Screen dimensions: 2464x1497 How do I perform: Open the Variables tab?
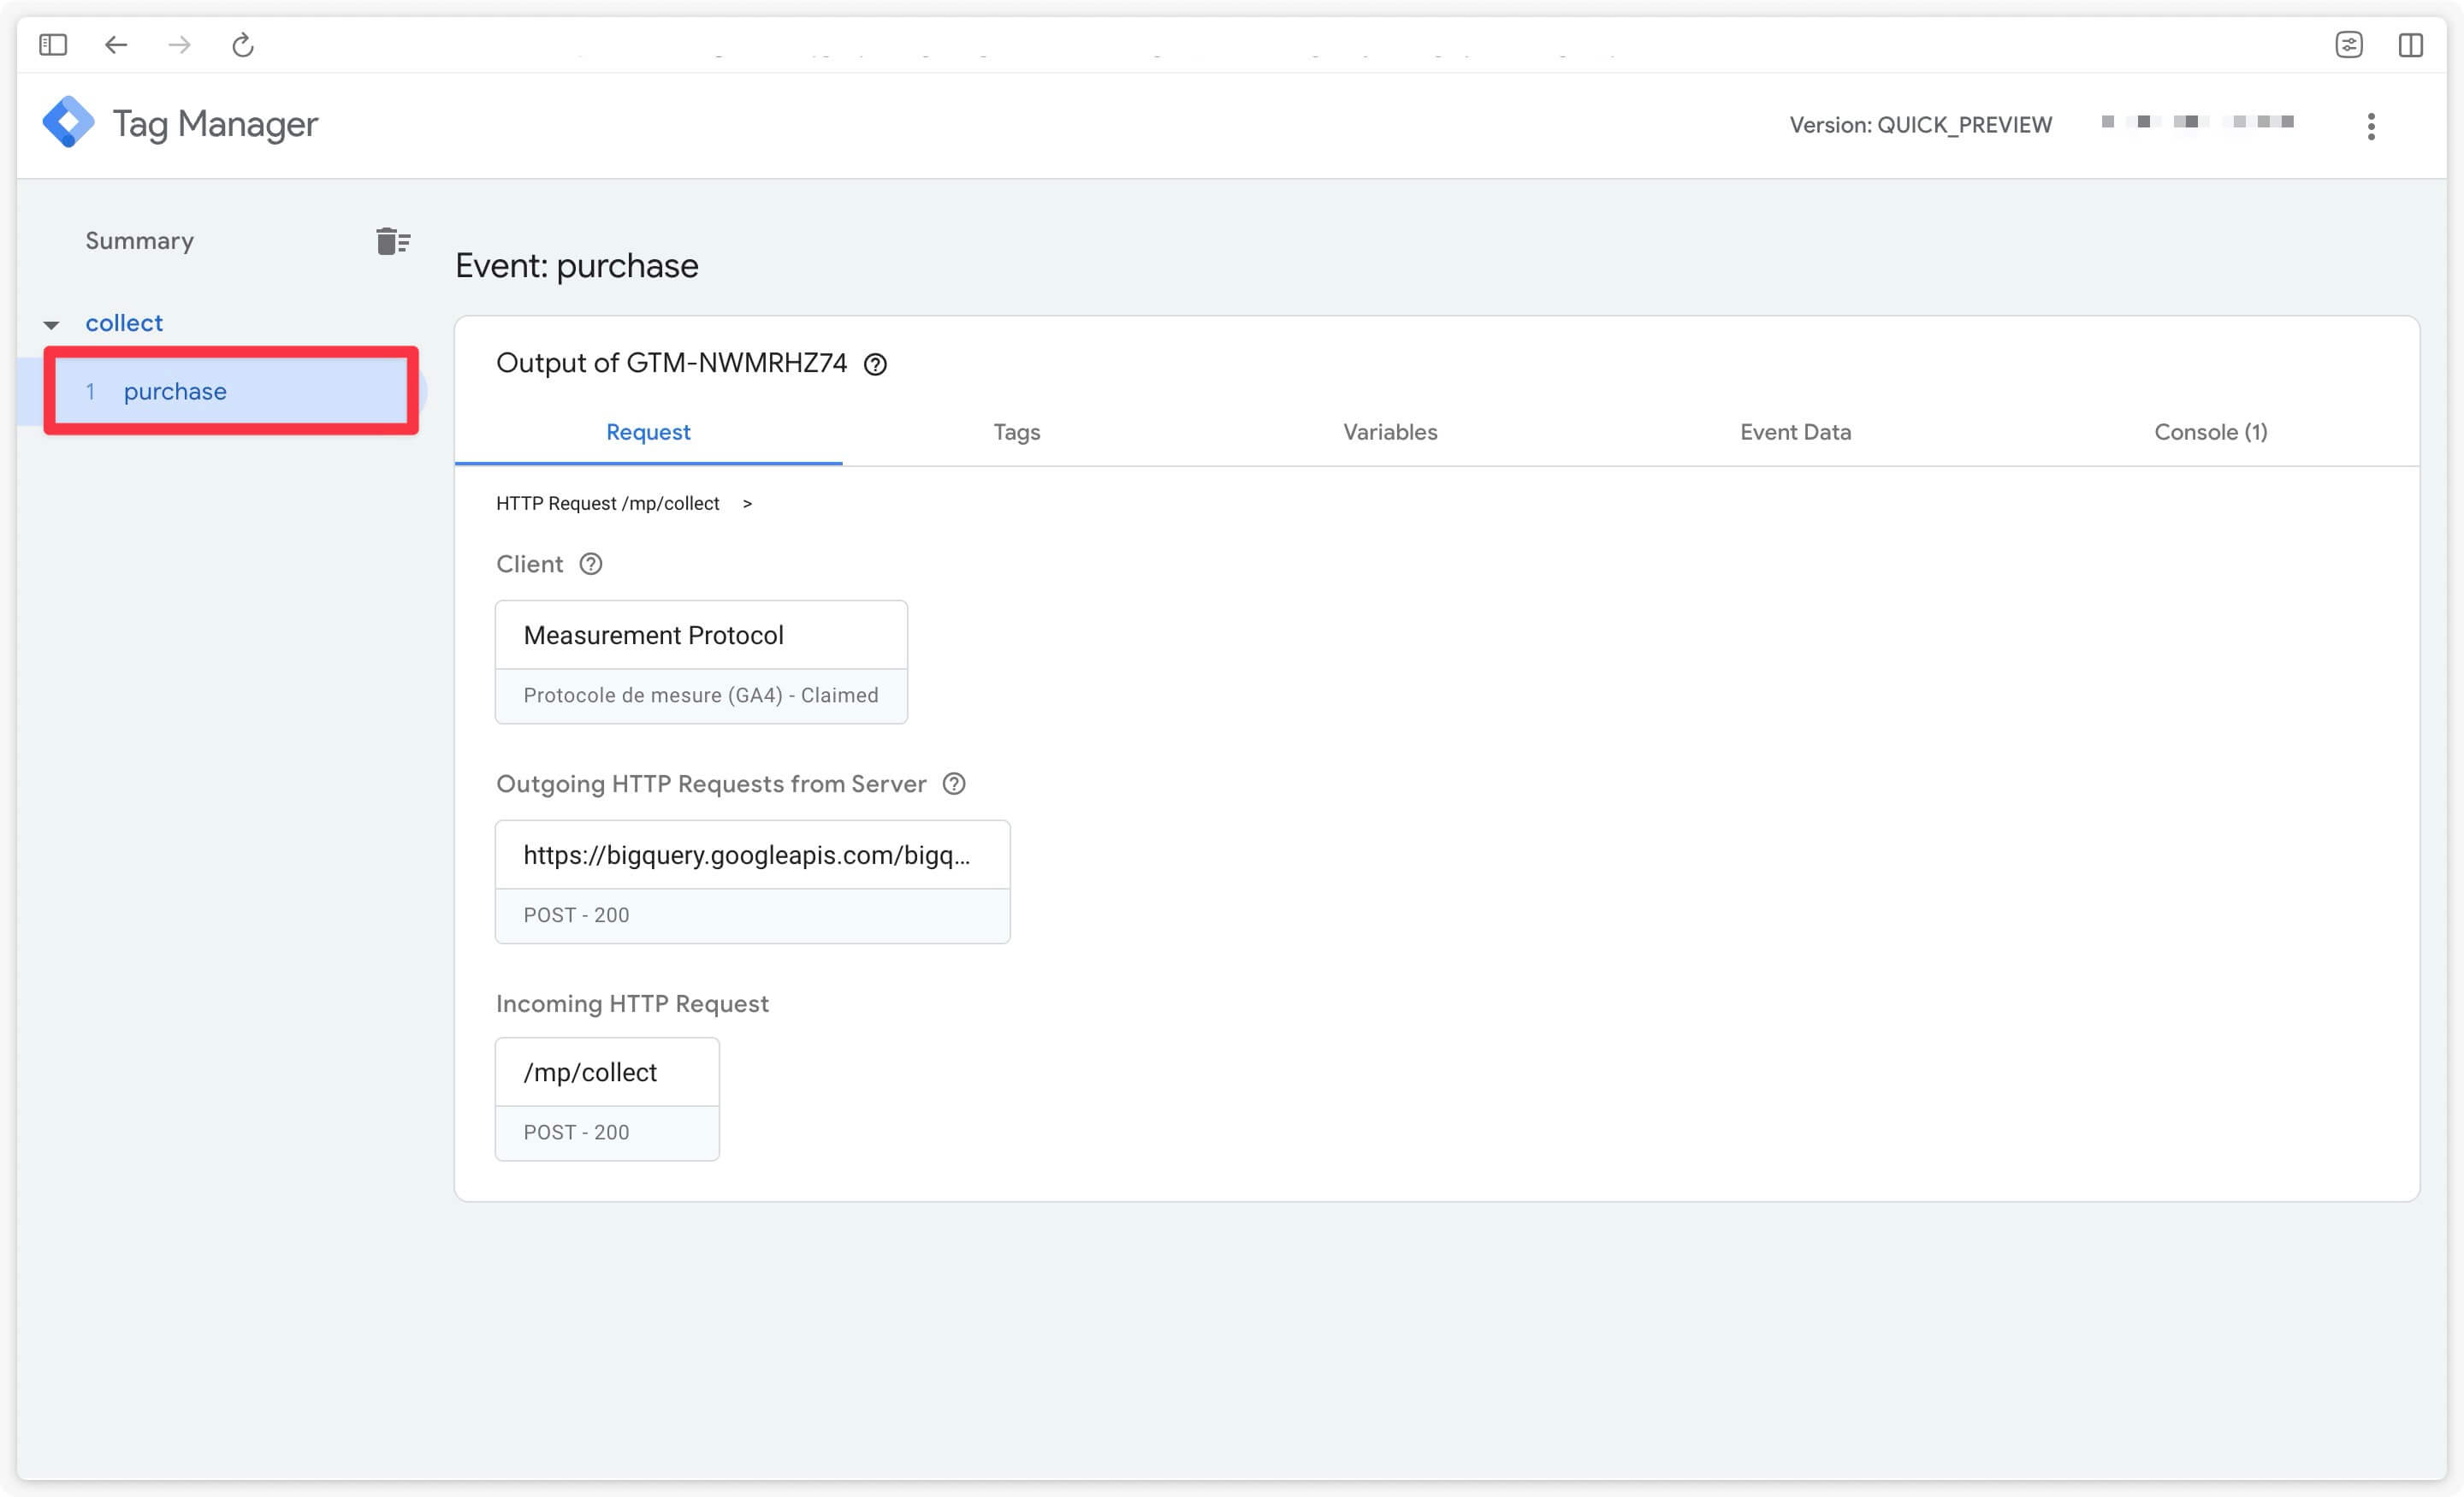1390,432
